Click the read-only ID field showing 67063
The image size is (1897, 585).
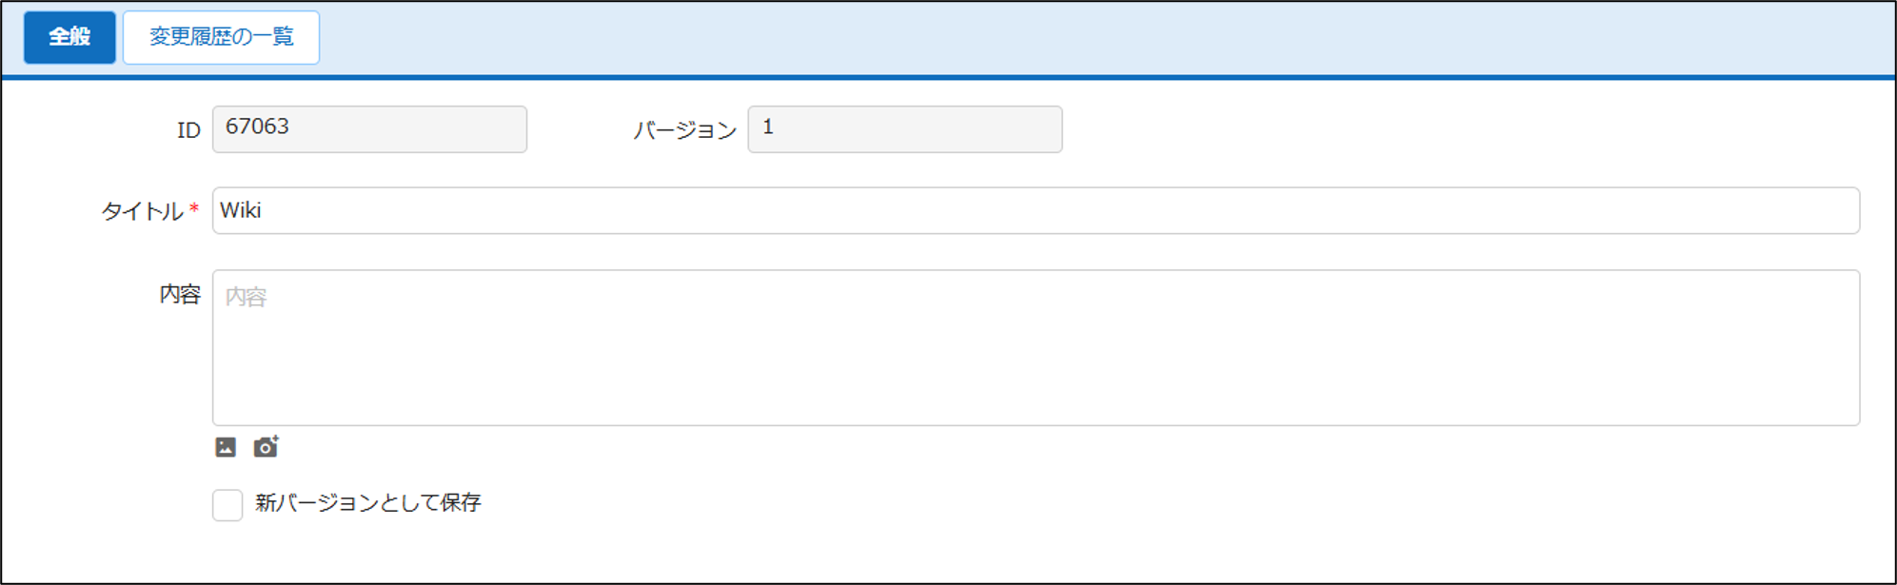click(369, 129)
